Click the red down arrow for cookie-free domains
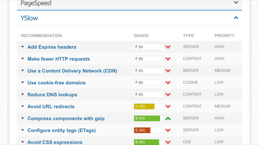Screen dimensions: 259x145 click(x=168, y=83)
